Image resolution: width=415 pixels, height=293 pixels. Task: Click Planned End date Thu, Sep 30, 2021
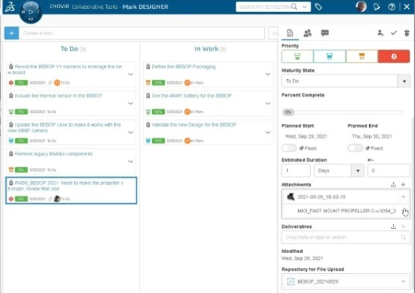click(x=372, y=137)
